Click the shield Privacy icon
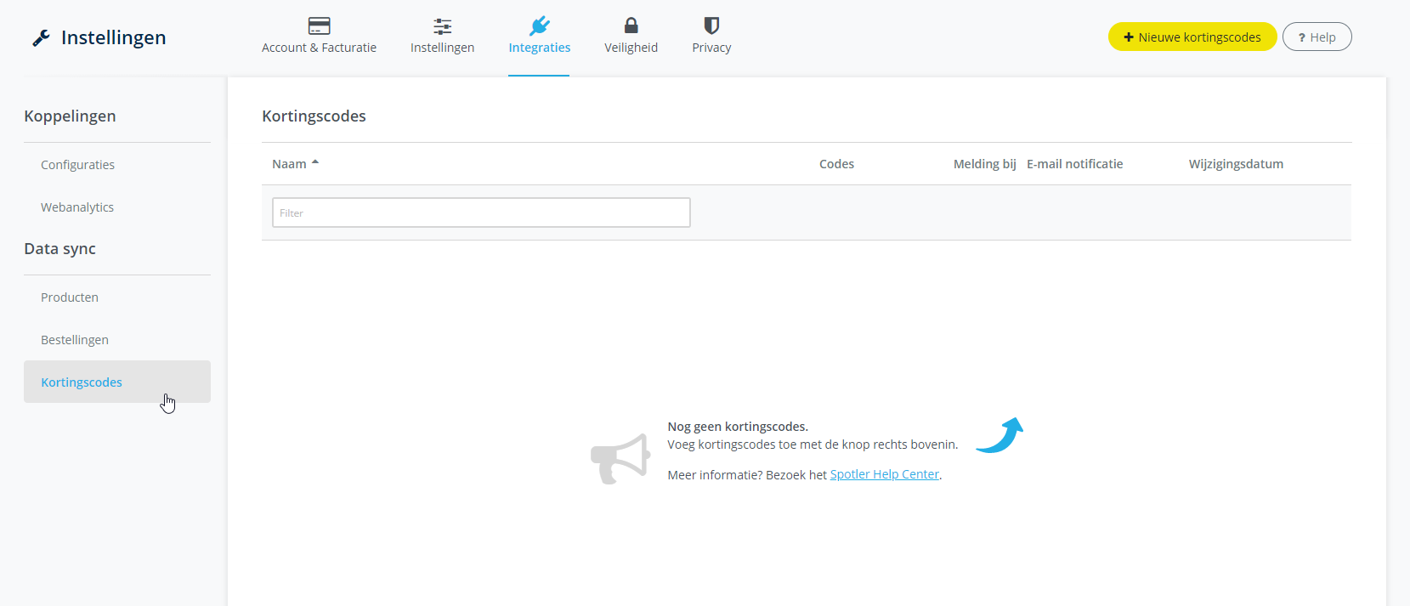1410x606 pixels. [x=711, y=25]
